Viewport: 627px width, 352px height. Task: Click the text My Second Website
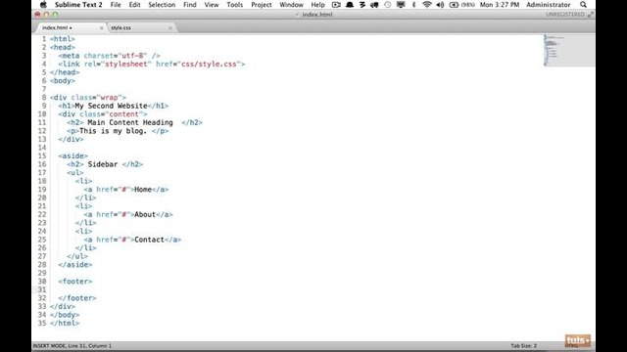[x=111, y=106]
